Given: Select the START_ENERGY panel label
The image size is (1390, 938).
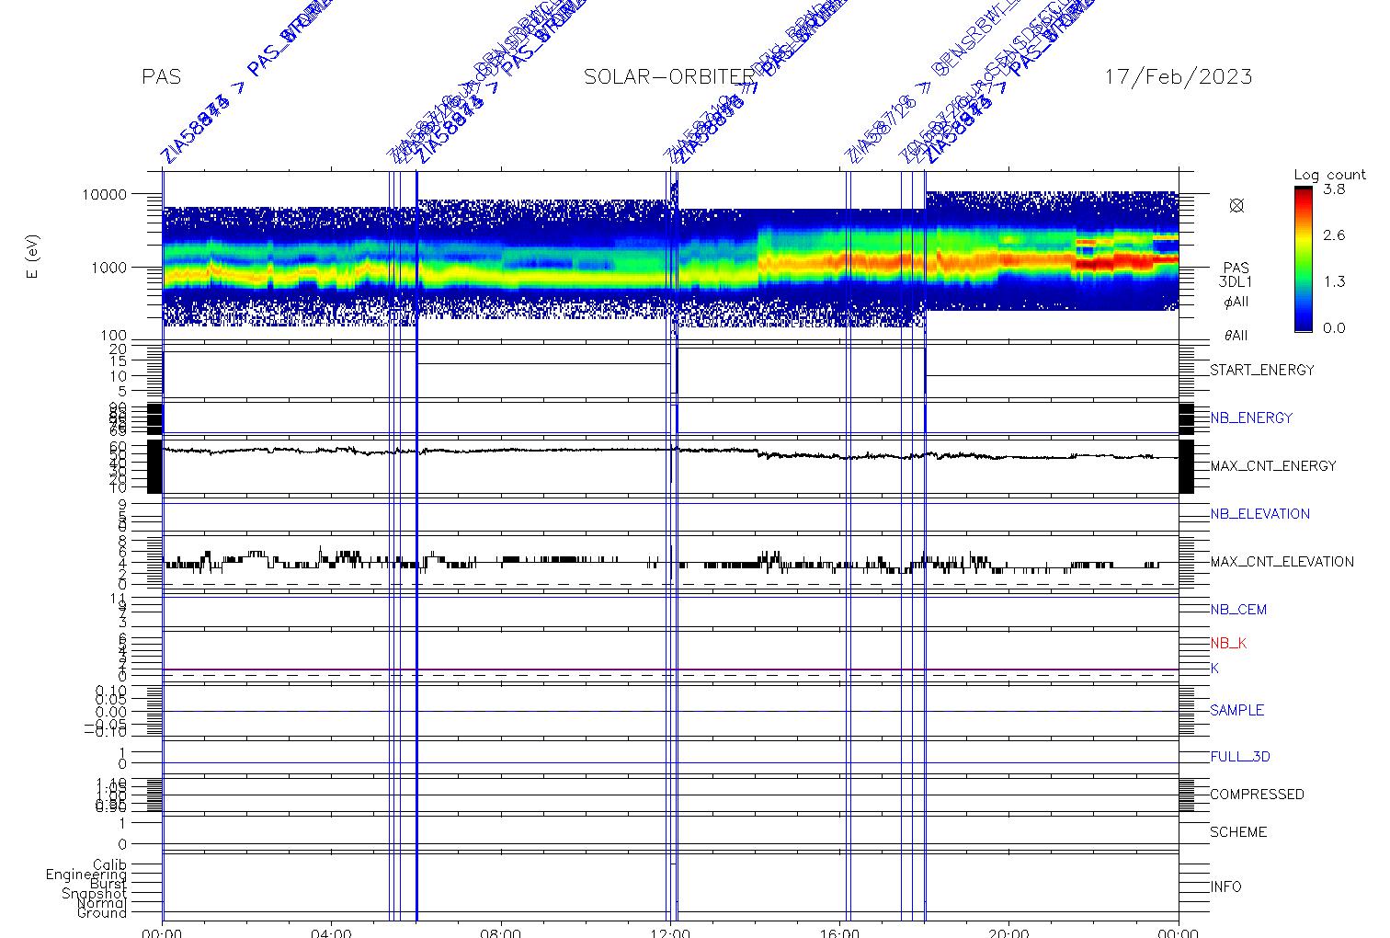Looking at the screenshot, I should 1262,370.
